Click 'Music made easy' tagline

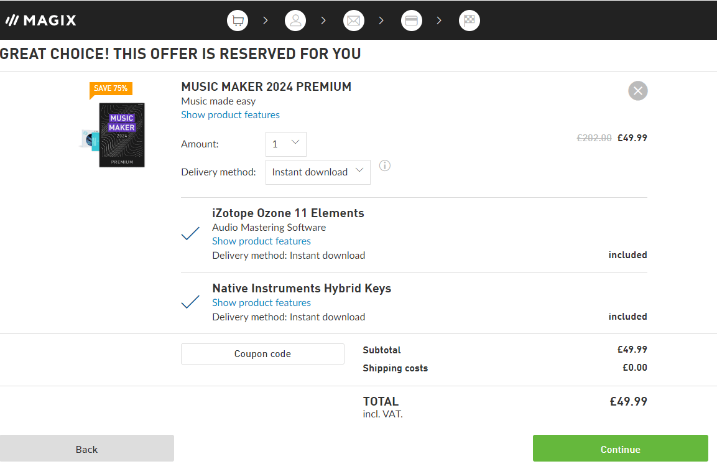tap(218, 101)
